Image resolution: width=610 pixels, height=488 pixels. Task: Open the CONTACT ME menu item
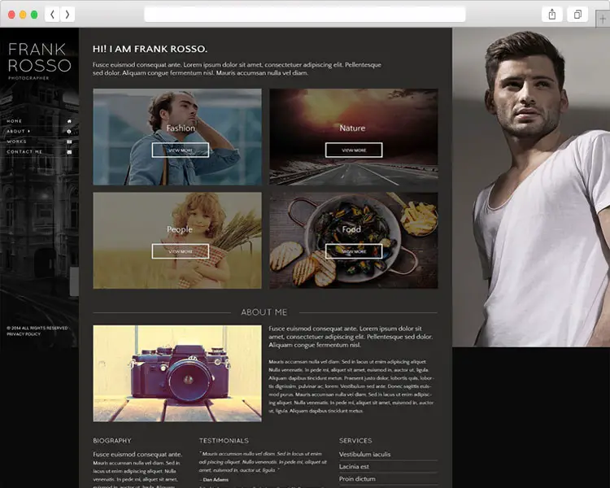click(x=24, y=152)
